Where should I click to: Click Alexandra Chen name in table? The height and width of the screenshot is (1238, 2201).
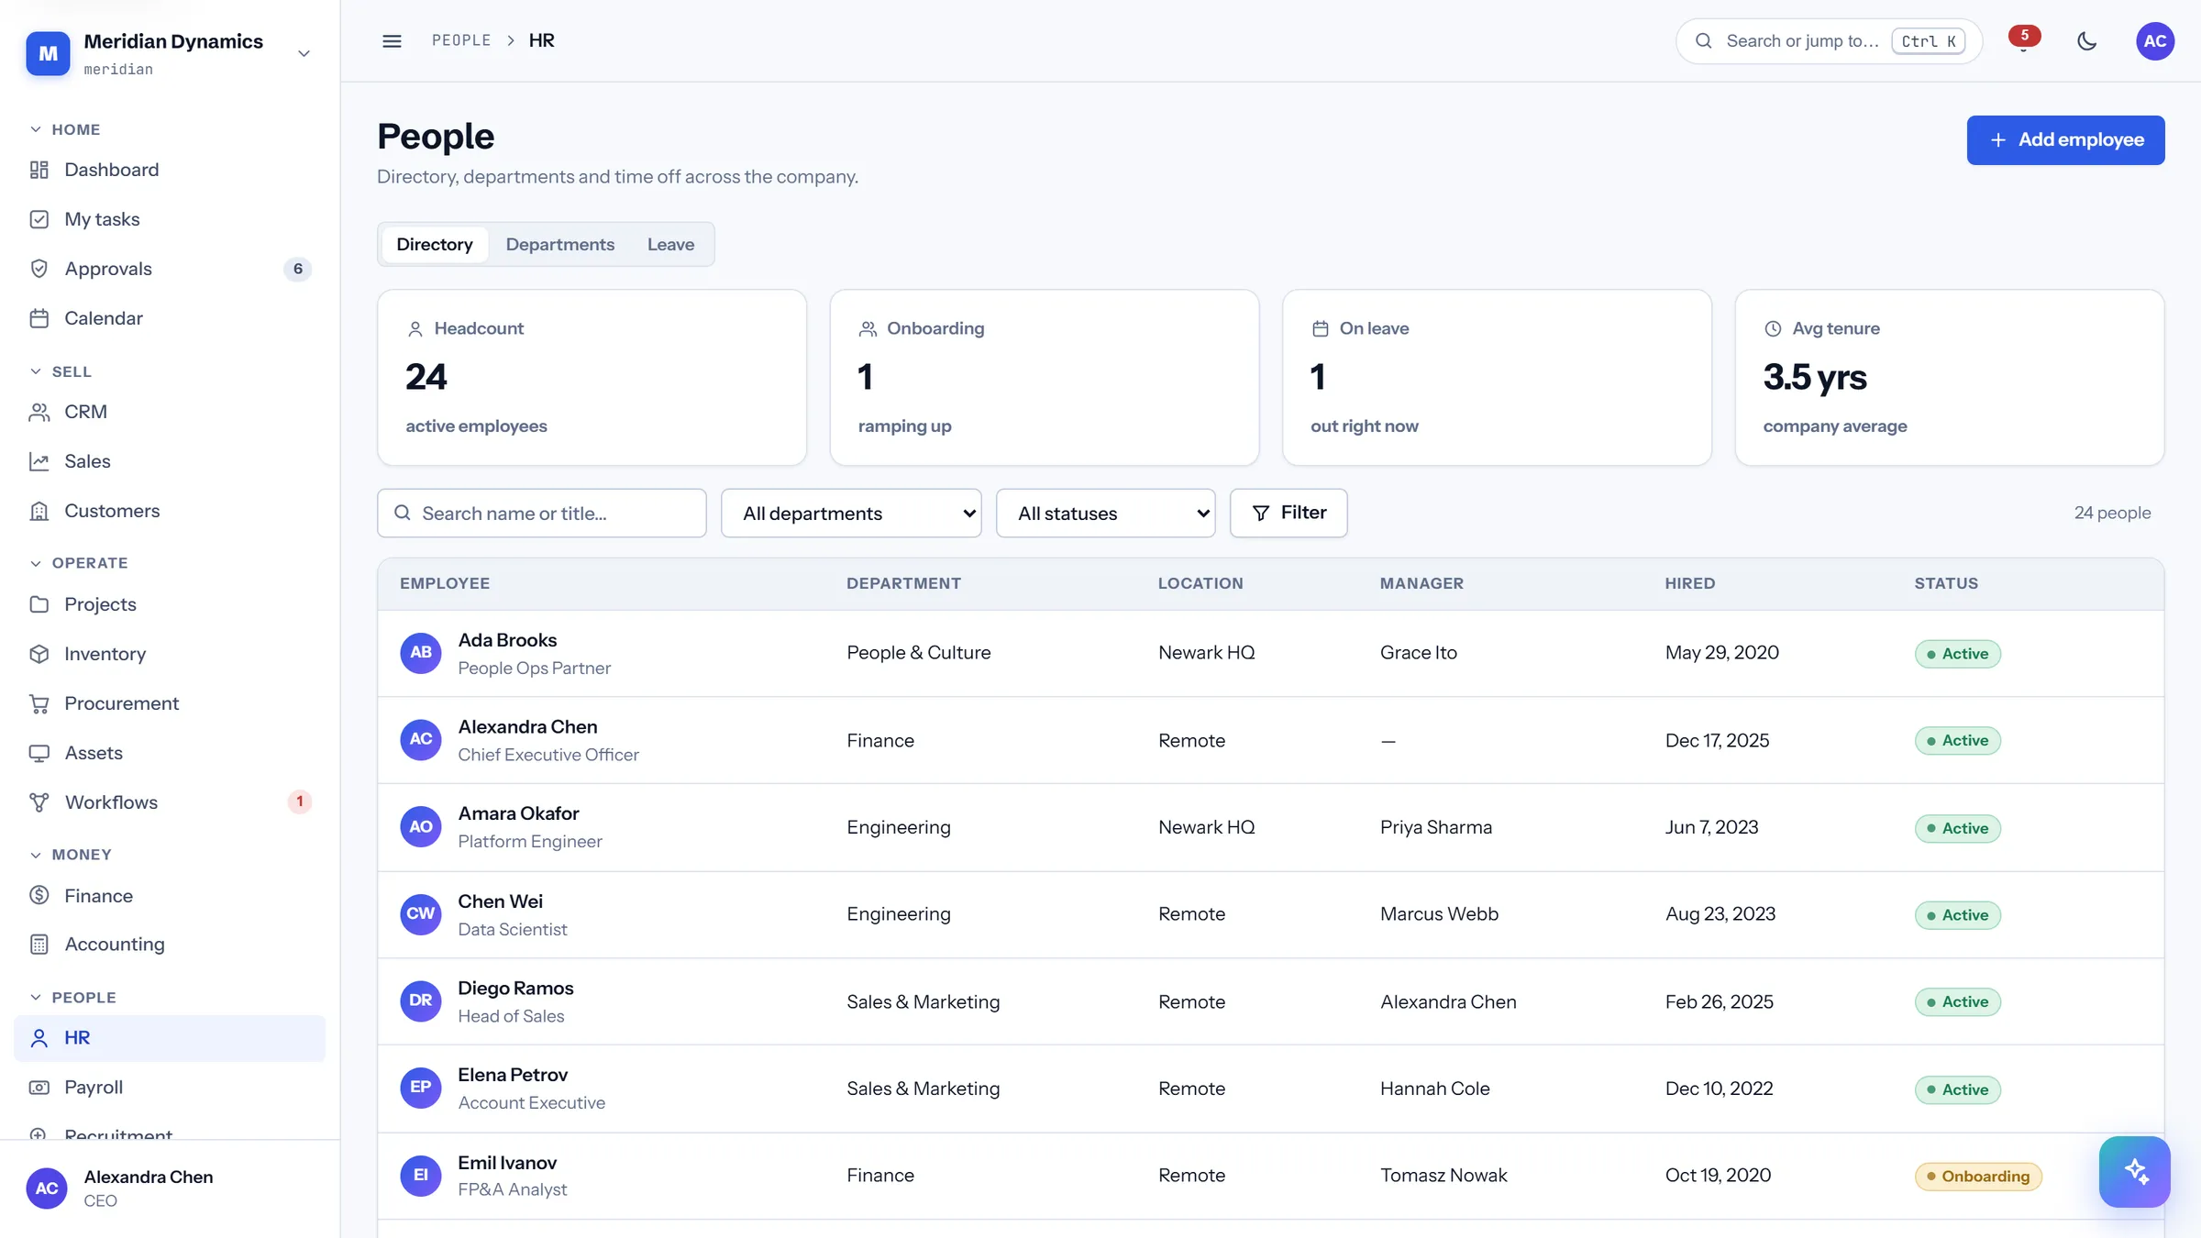tap(527, 726)
